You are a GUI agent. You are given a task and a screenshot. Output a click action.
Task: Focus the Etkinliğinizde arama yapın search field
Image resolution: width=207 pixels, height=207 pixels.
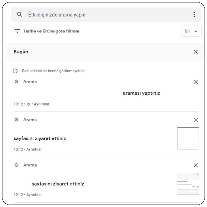(106, 15)
